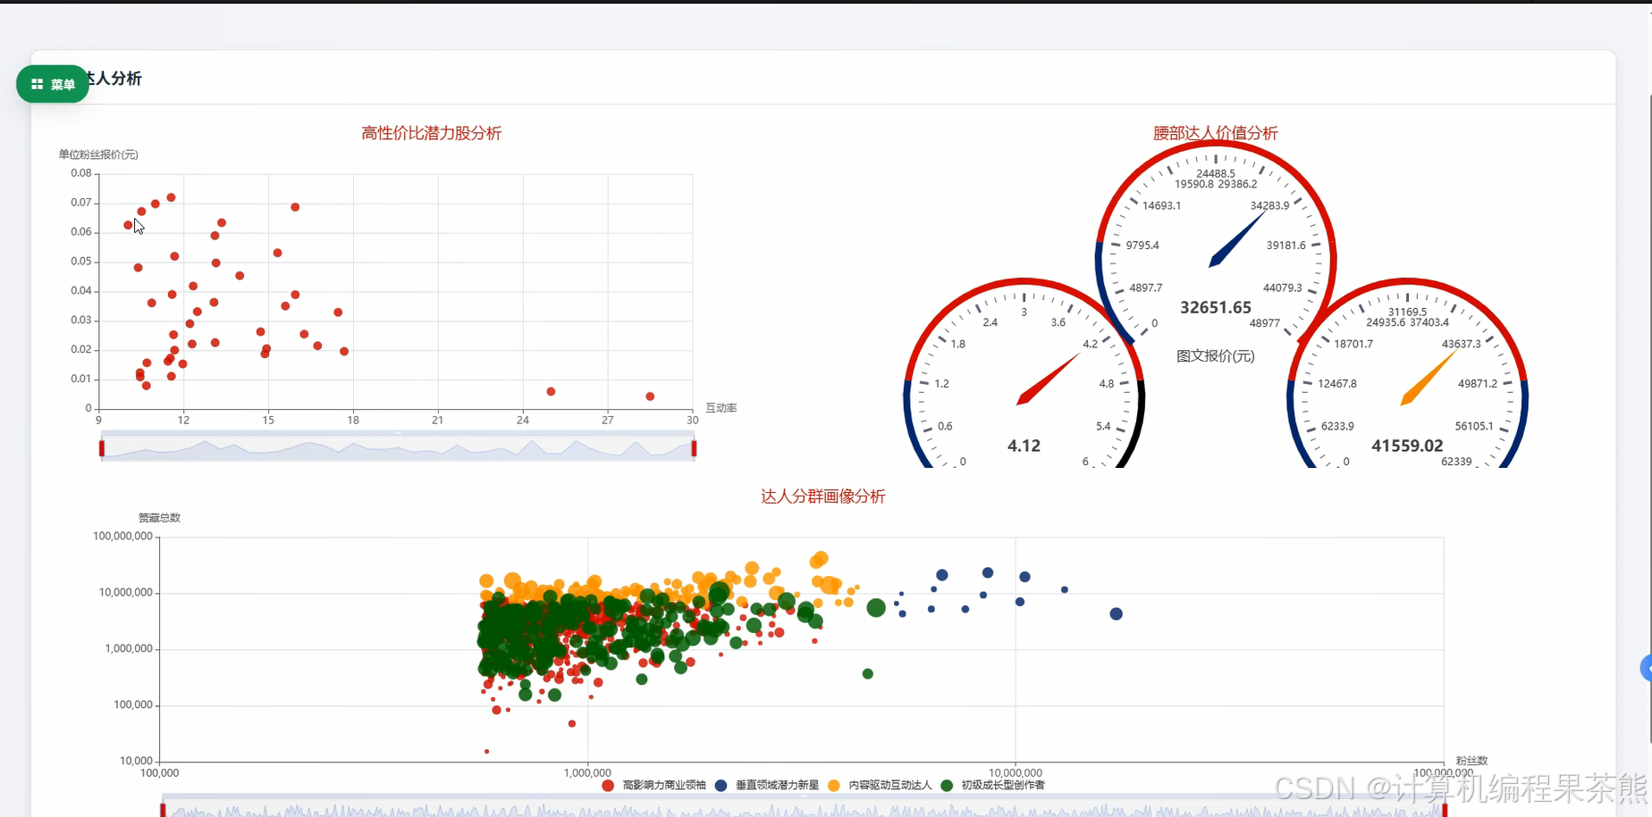This screenshot has height=817, width=1652.
Task: Toggle the 垂直领域潜力新星 legend series
Action: coord(767,785)
